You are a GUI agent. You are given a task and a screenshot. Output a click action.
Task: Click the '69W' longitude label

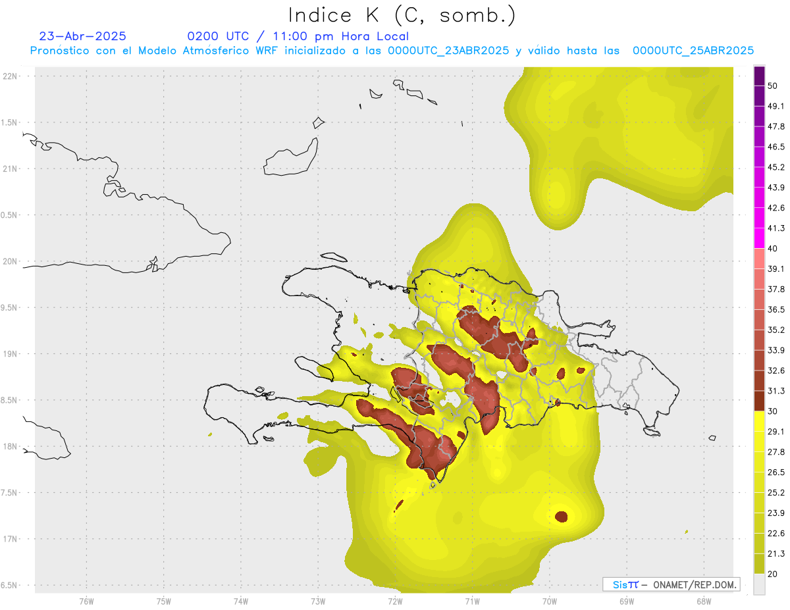click(x=627, y=601)
